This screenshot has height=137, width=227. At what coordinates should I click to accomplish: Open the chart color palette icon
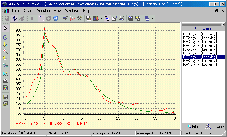5,88
